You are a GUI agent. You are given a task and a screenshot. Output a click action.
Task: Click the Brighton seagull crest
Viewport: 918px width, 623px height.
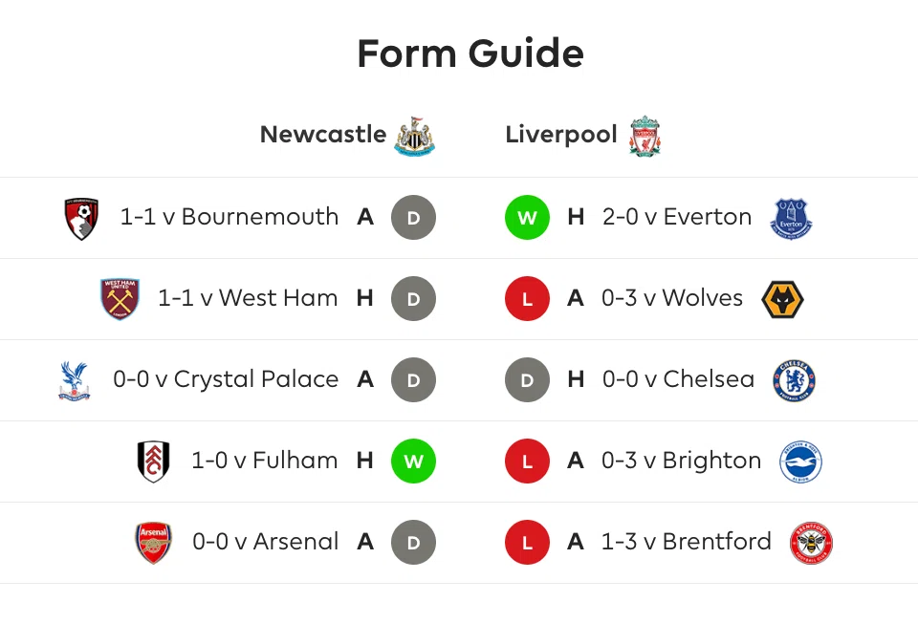(x=801, y=461)
